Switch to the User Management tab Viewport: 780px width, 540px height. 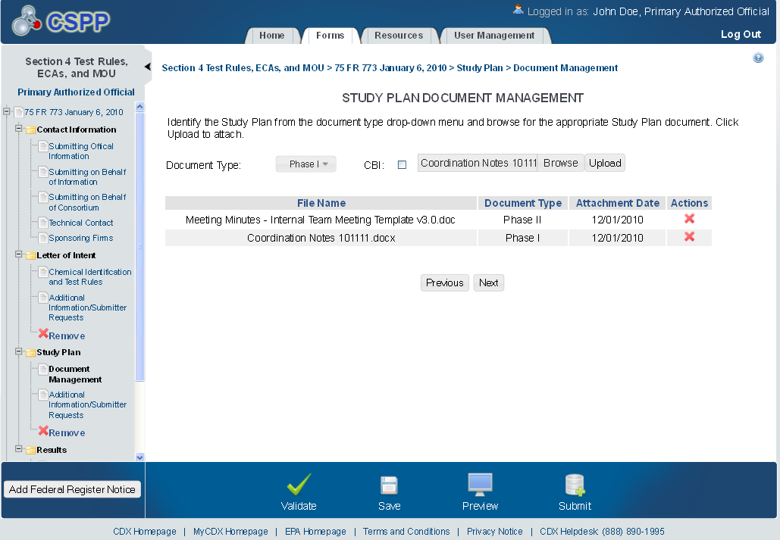494,36
